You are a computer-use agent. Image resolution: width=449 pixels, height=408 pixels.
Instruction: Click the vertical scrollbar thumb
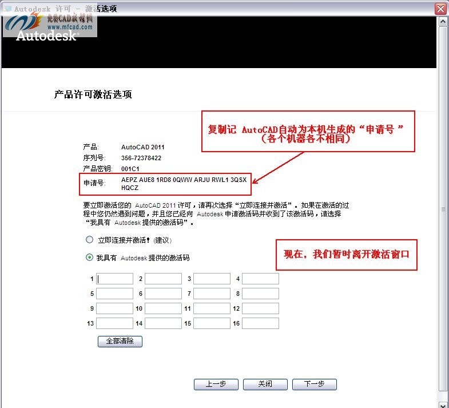(443, 209)
